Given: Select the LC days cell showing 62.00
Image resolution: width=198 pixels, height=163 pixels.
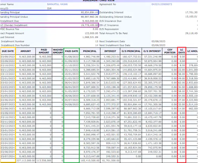Looking at the screenshot, I should (x=182, y=83).
